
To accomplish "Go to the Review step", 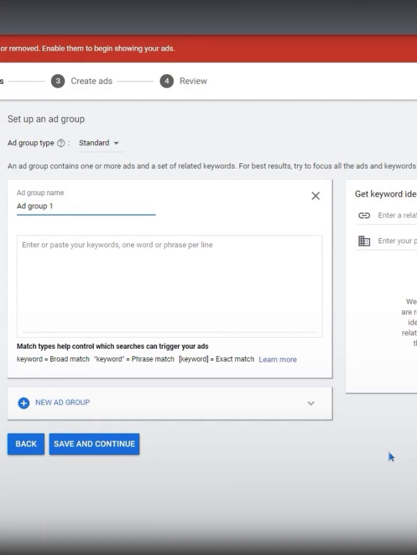I will pos(193,81).
